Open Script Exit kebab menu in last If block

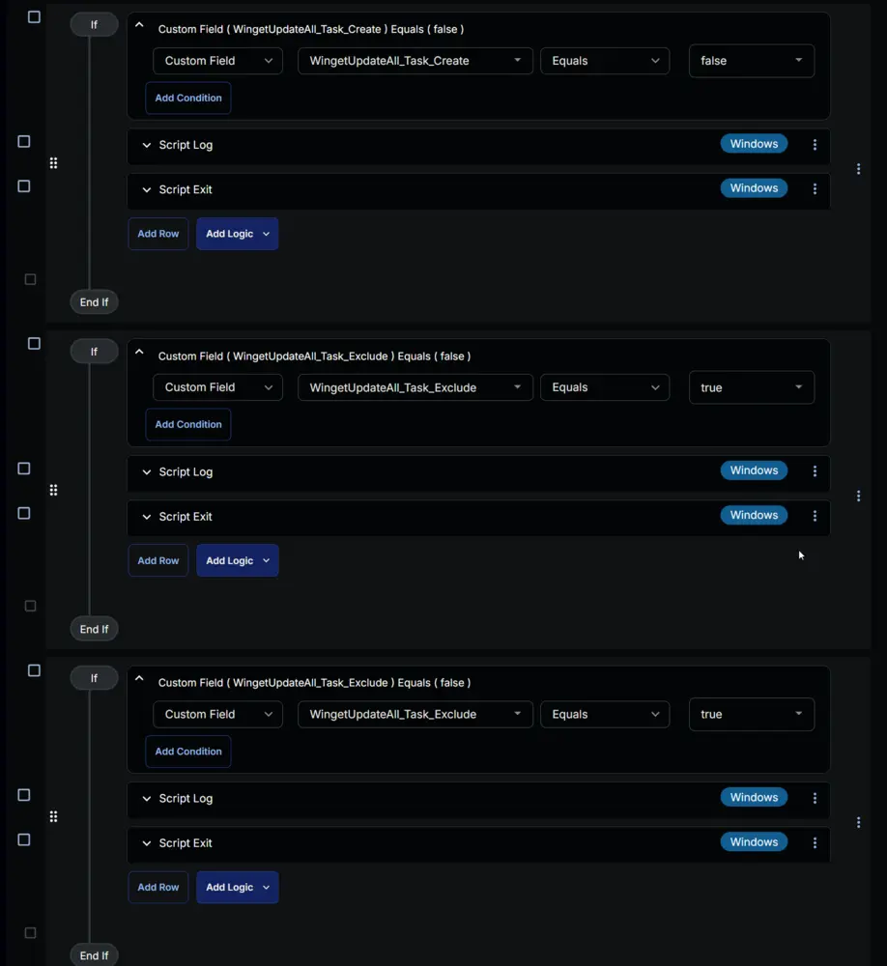click(x=815, y=842)
